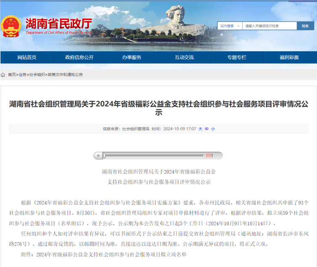Image resolution: width=317 pixels, height=267 pixels.
Task: Click the 湖南省民政厅 site title
Action: point(59,24)
